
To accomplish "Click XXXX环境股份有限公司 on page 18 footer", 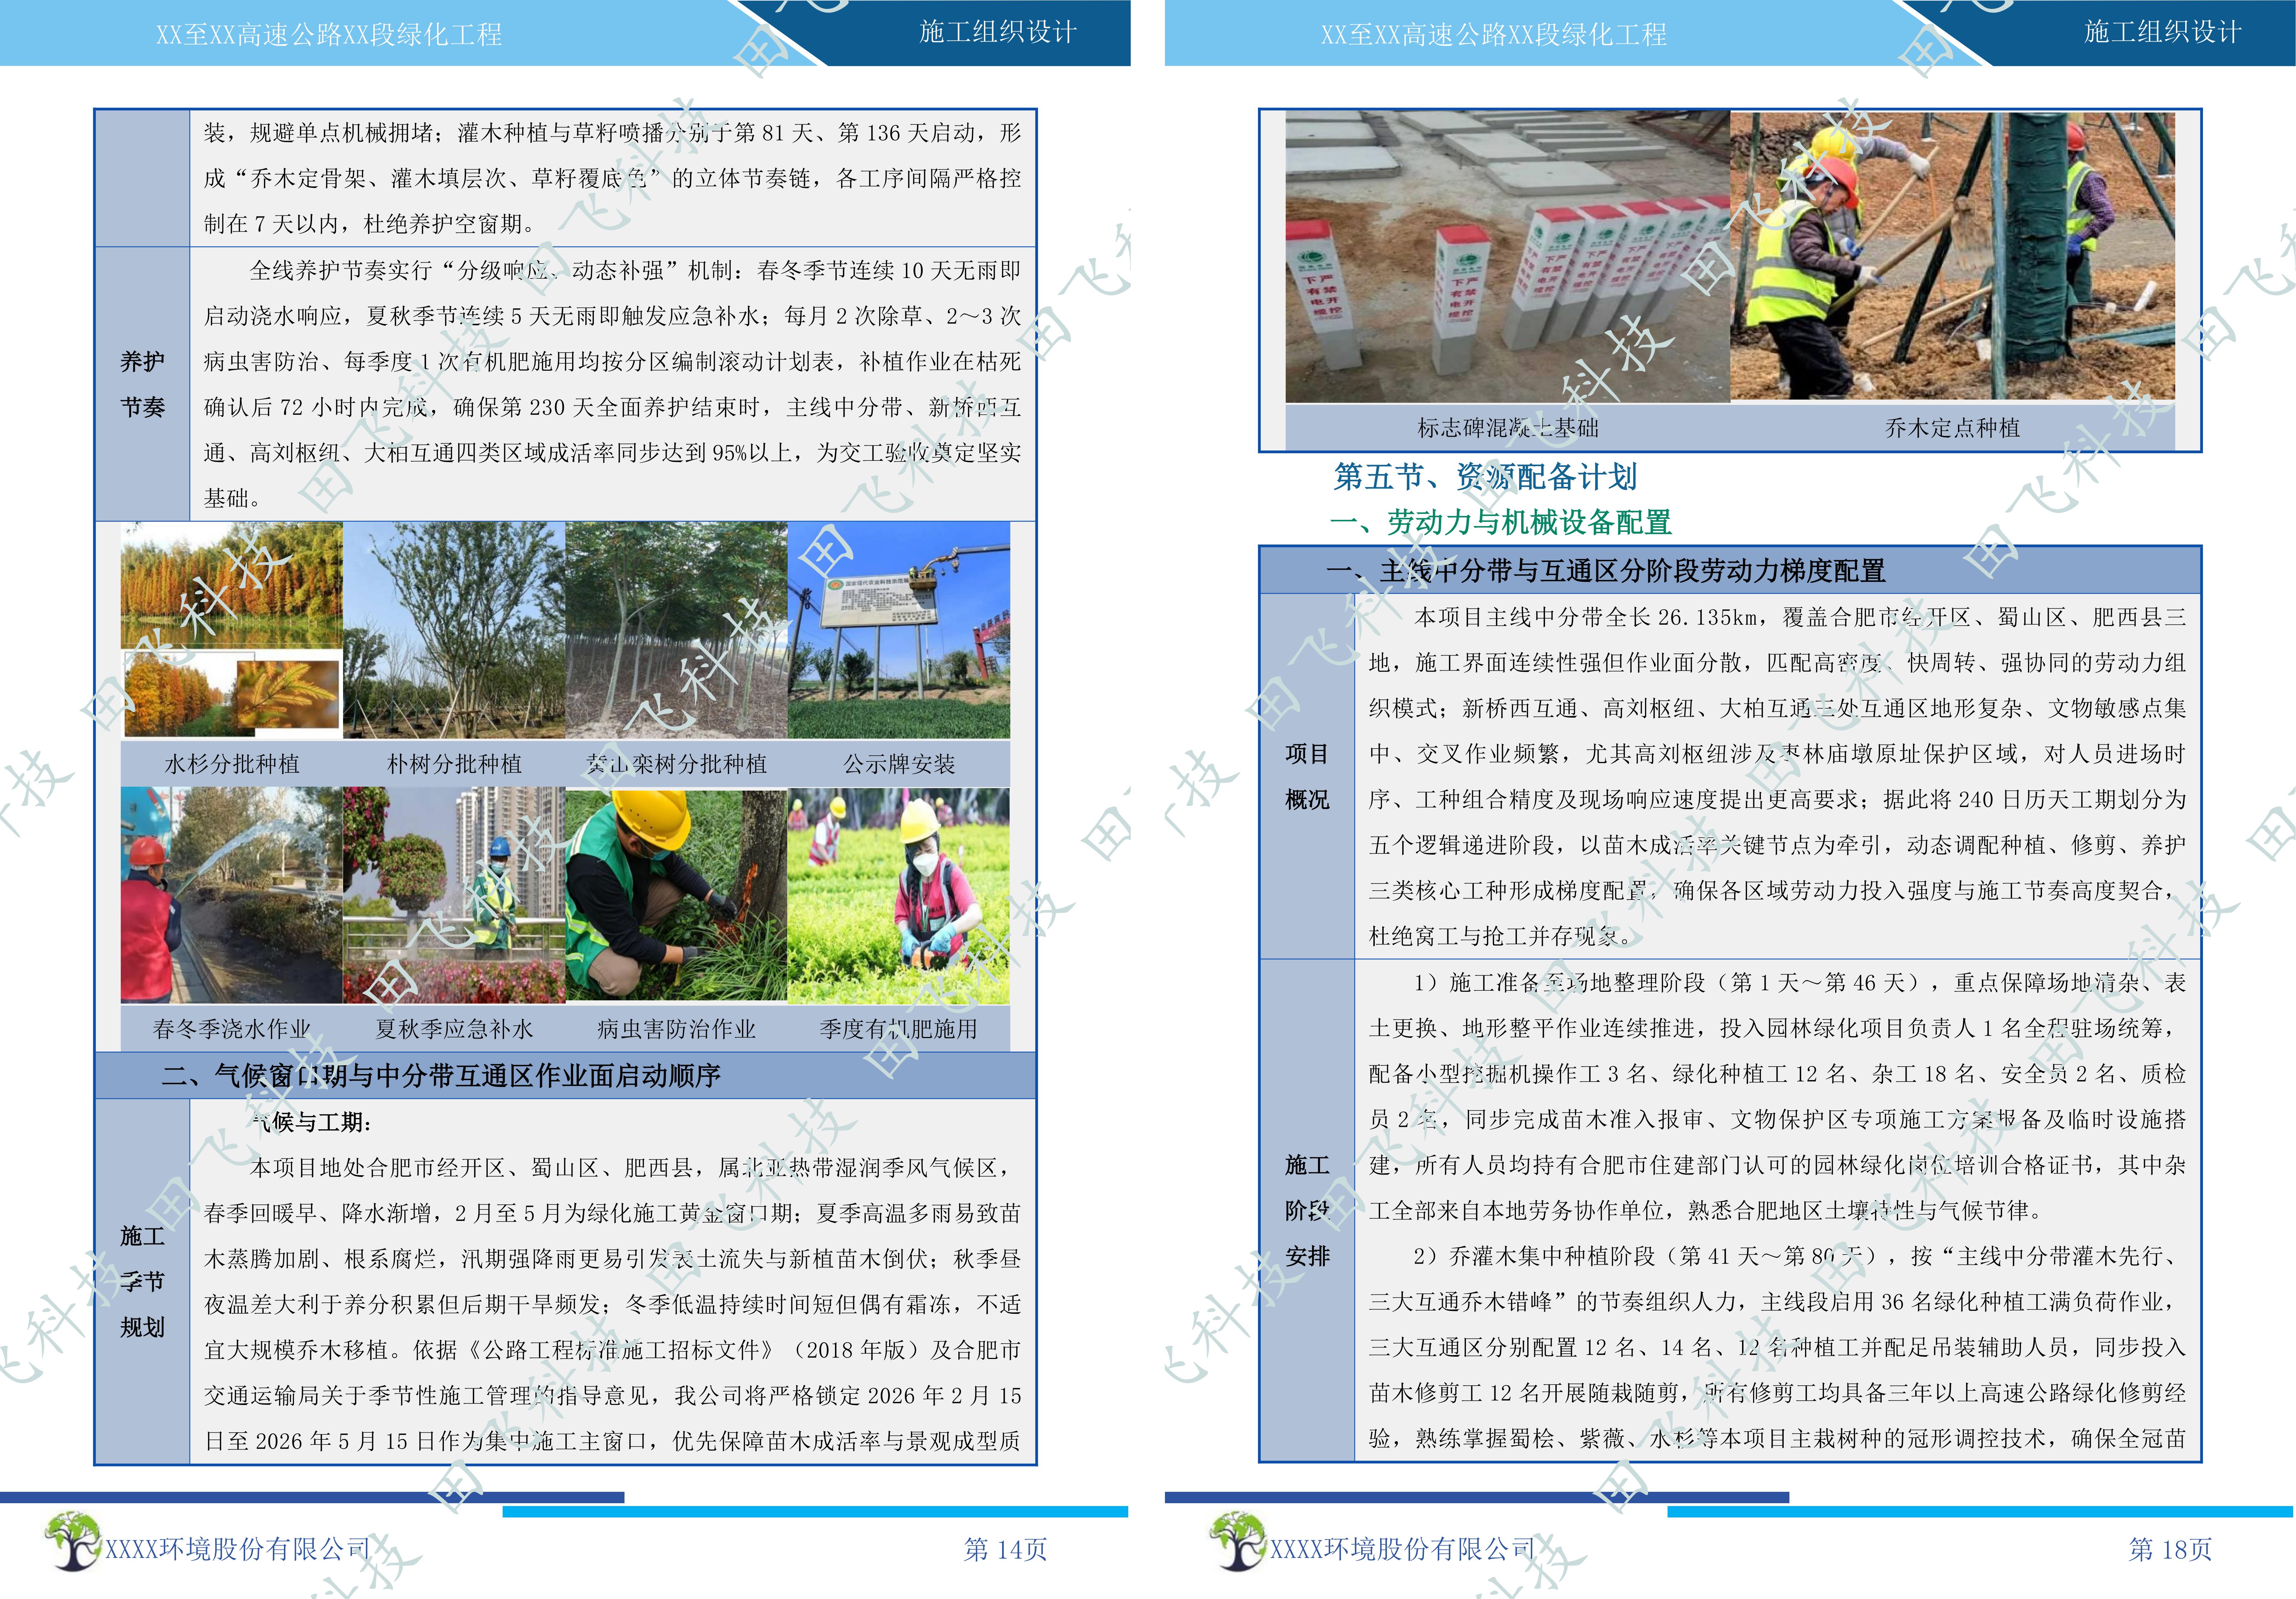I will (x=1403, y=1549).
